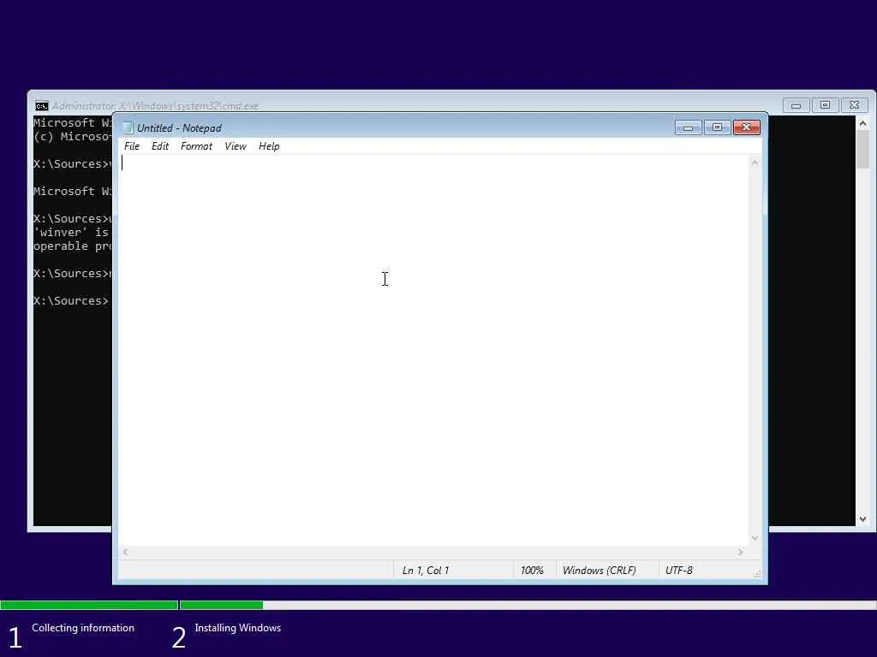877x657 pixels.
Task: Maximize the Notepad window
Action: coord(717,128)
